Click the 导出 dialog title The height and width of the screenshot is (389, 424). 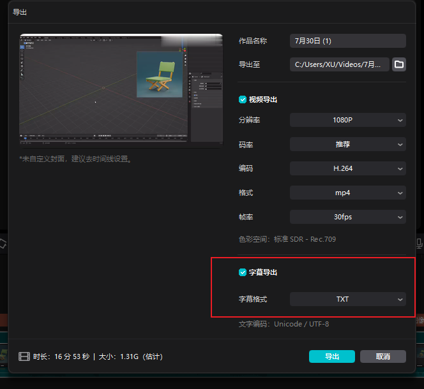coord(20,12)
